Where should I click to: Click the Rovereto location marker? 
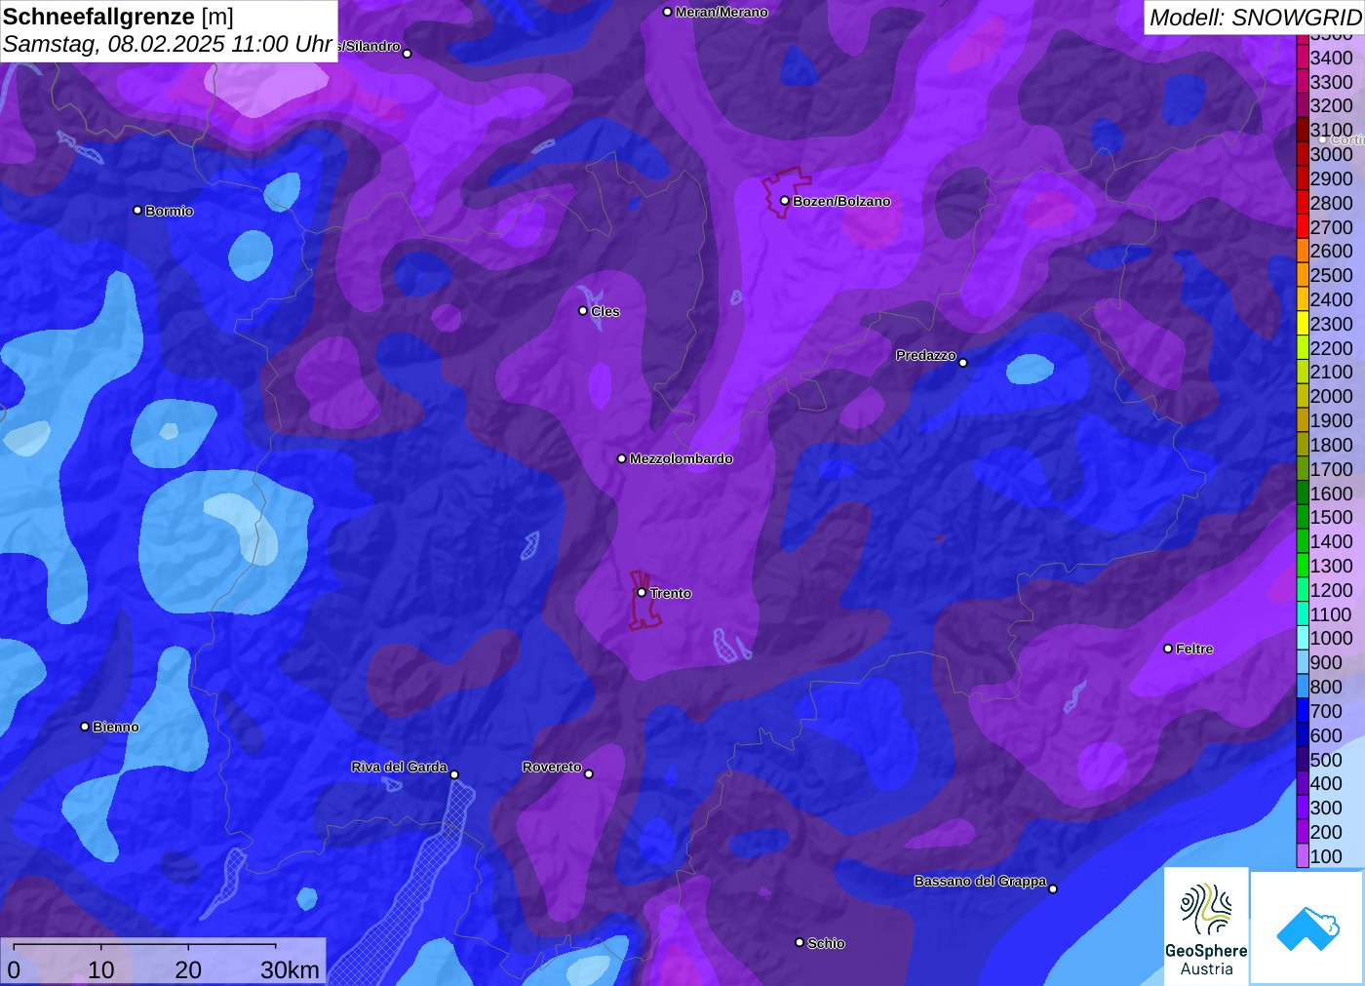588,774
